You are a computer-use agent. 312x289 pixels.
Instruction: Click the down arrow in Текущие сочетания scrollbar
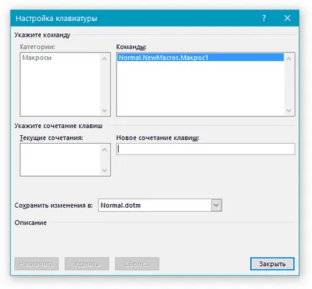[104, 170]
